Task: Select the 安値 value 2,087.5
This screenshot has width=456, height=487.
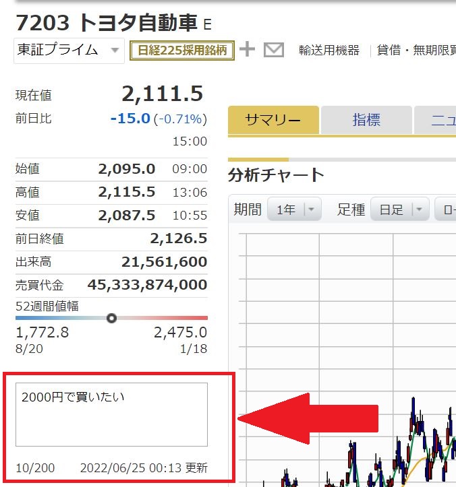Action: pos(127,216)
